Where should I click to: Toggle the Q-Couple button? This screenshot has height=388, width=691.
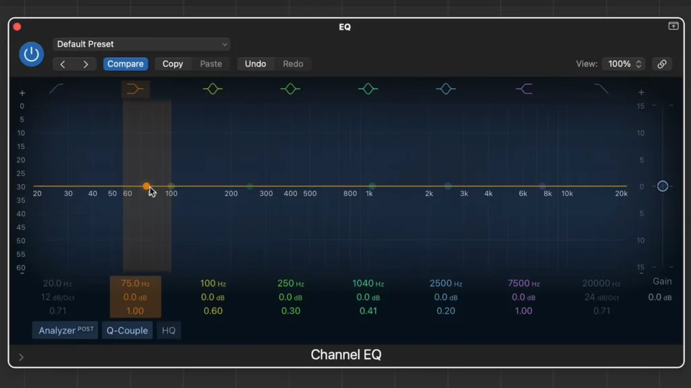coord(128,330)
